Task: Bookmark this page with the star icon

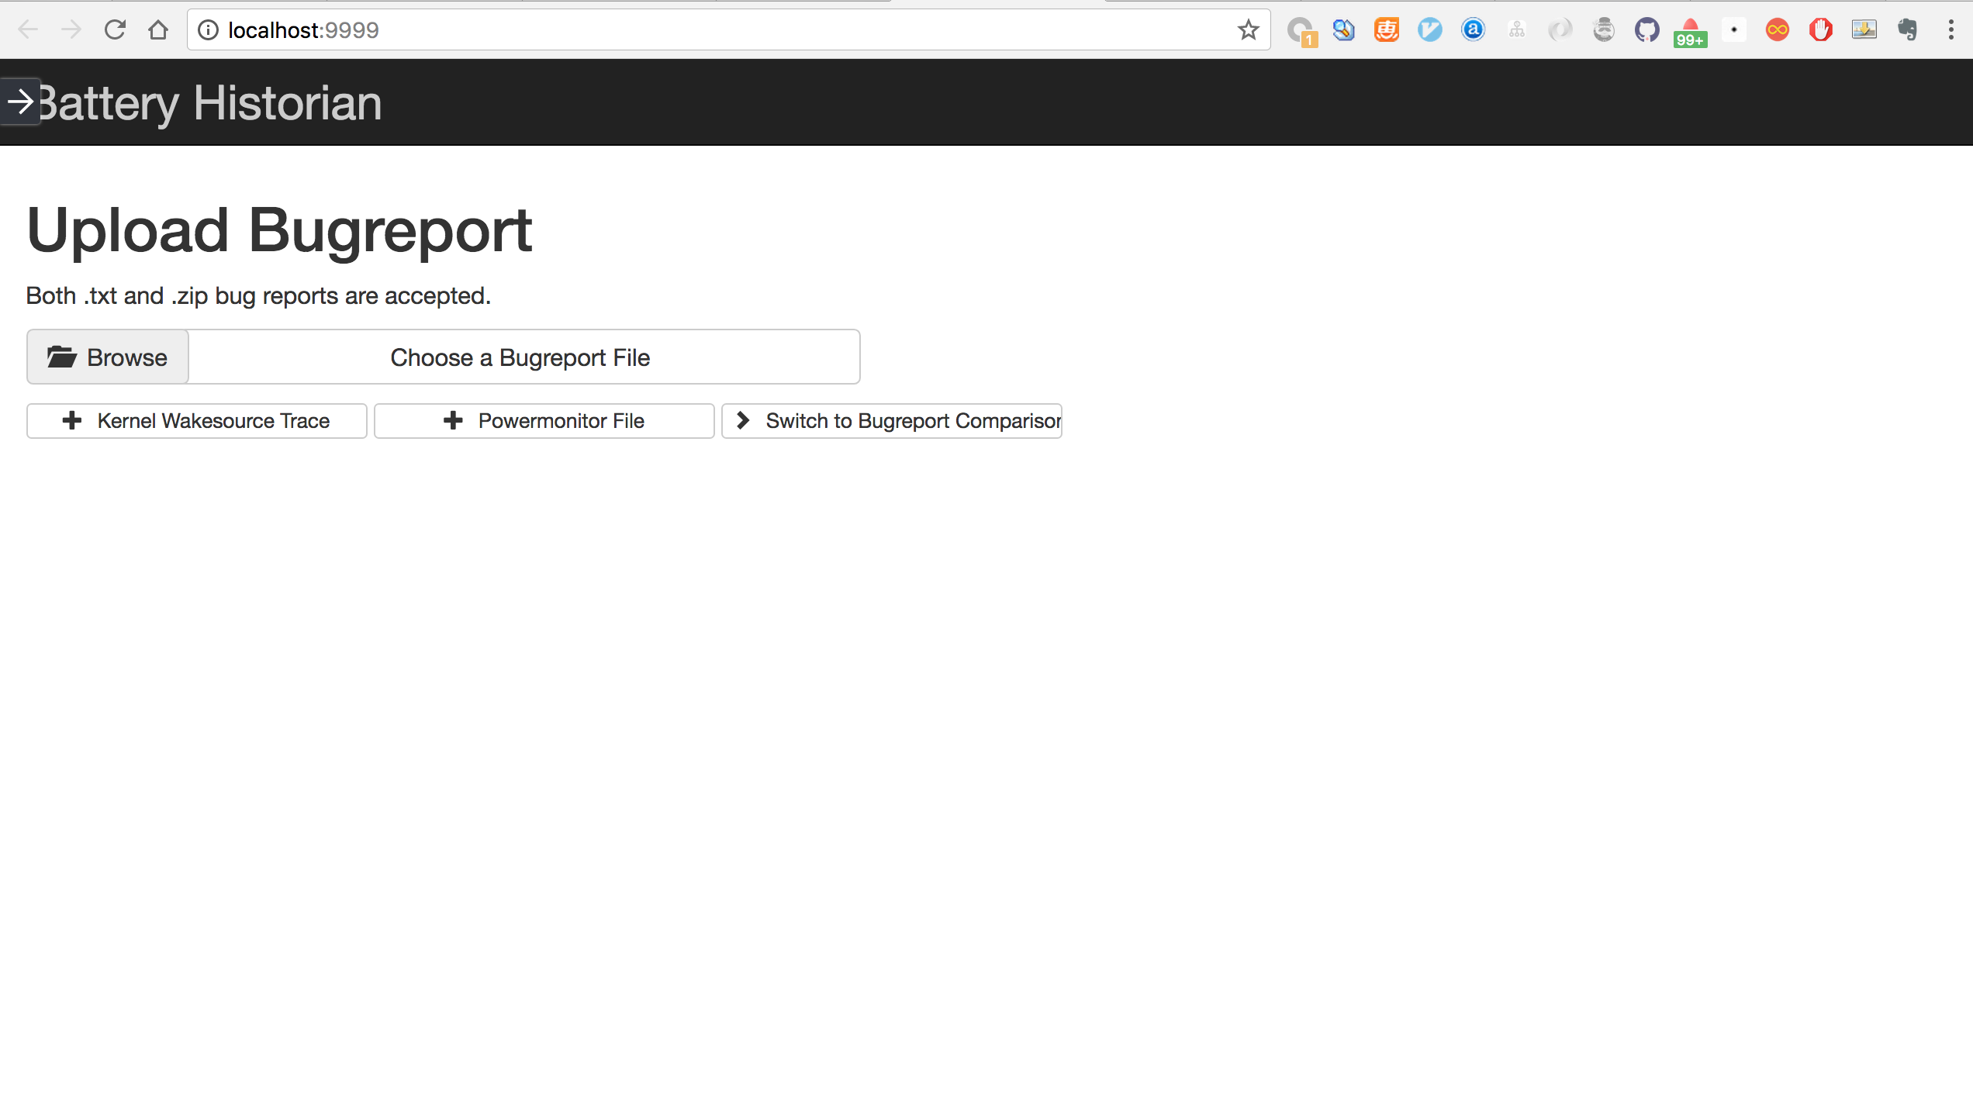Action: [x=1248, y=30]
